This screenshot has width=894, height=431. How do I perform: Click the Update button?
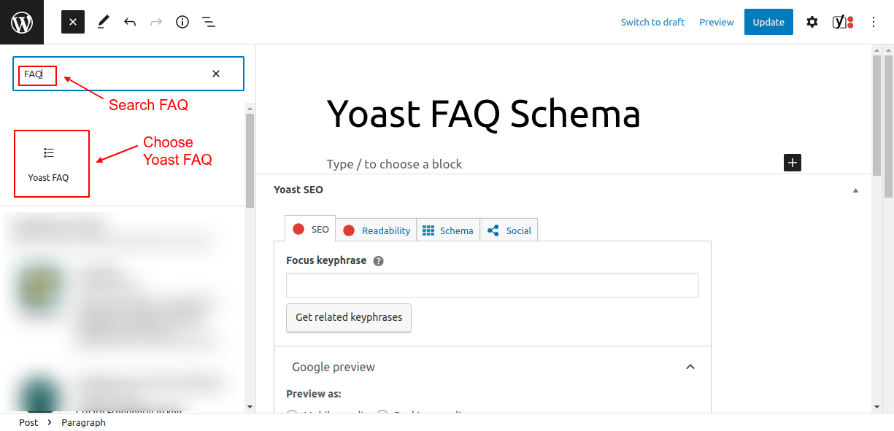768,22
